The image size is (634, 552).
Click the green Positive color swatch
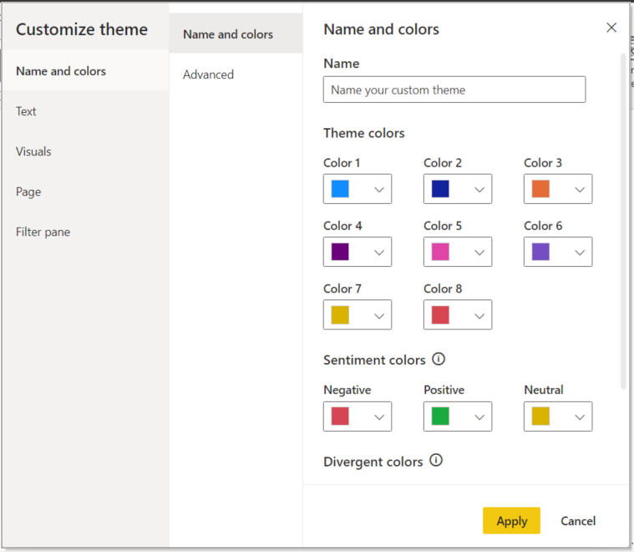pyautogui.click(x=440, y=416)
